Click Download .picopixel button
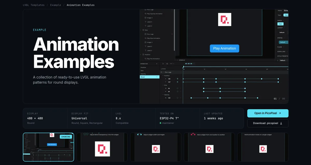 268,123
